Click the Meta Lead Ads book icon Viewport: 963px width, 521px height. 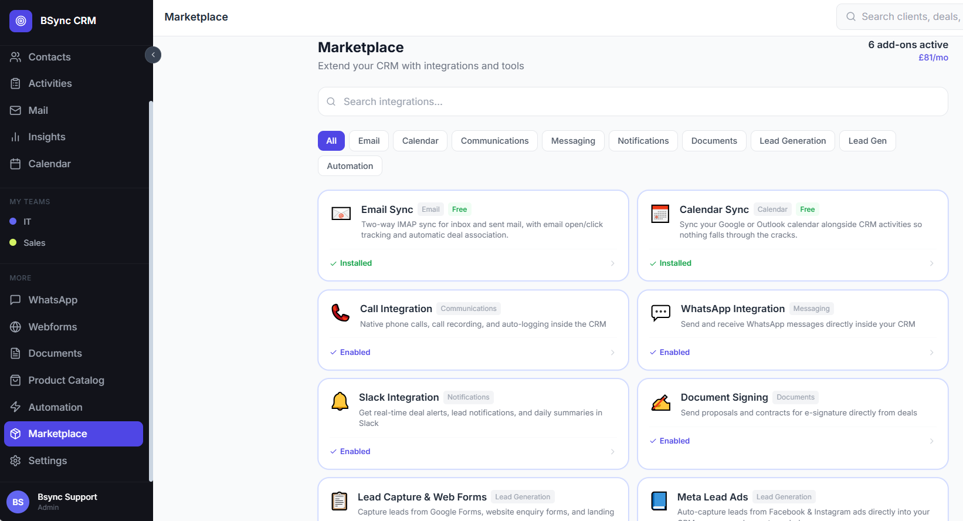point(659,501)
